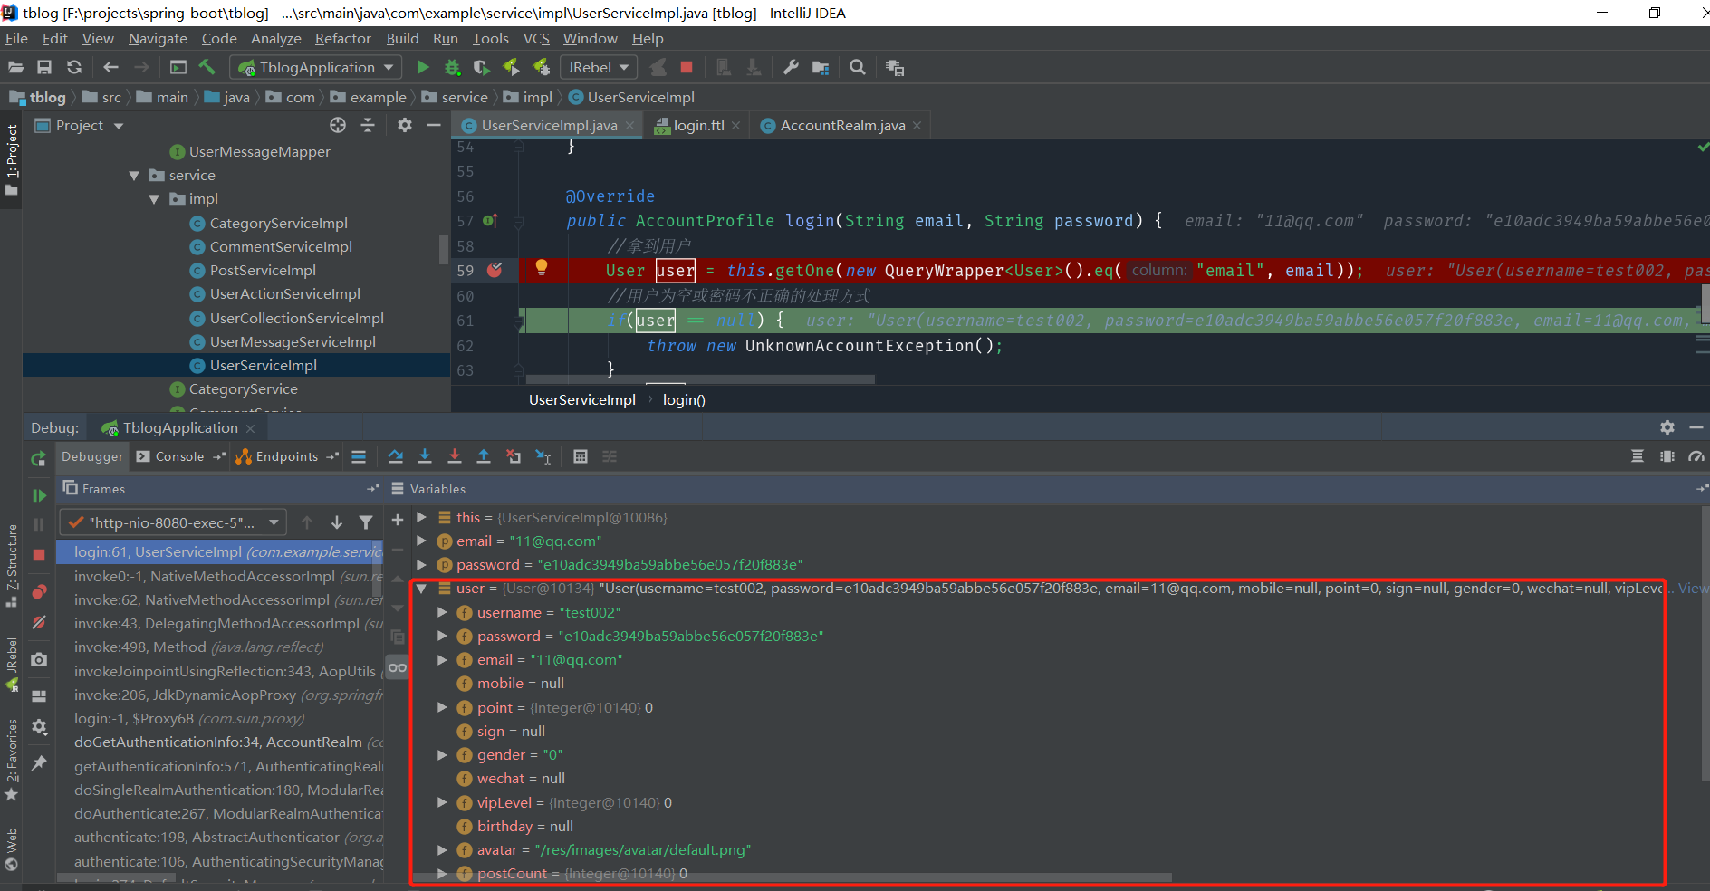
Task: Click the Project Structure folder icon
Action: (x=821, y=67)
